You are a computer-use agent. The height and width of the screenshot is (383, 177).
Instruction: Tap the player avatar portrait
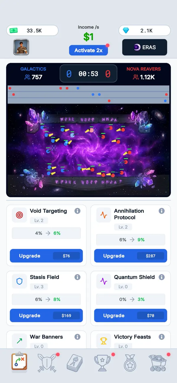click(21, 47)
